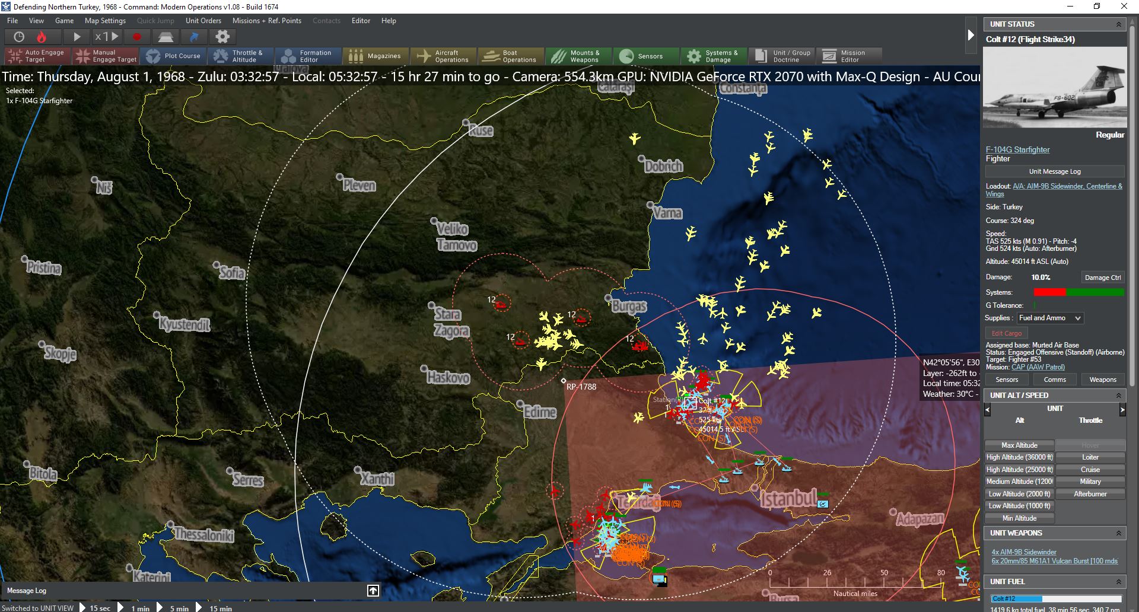Open the Help menu

pos(389,21)
